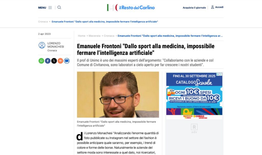Open Cronaca breadcrumb in article path
Screen dimensions: 262x155
coord(109,36)
